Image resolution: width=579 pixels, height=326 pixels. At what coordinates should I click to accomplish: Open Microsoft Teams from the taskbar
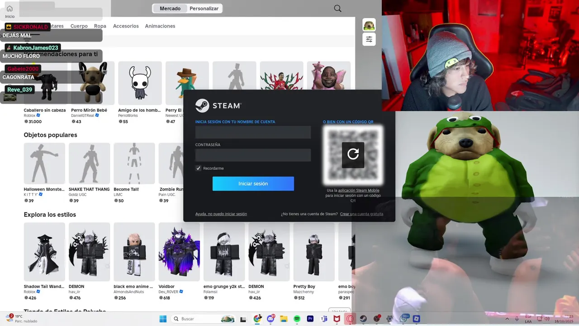point(323,319)
